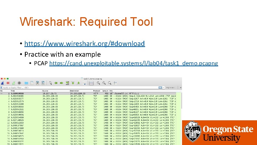The height and width of the screenshot is (145, 257).
Task: Go to a specified packet icon
Action: click(x=67, y=83)
